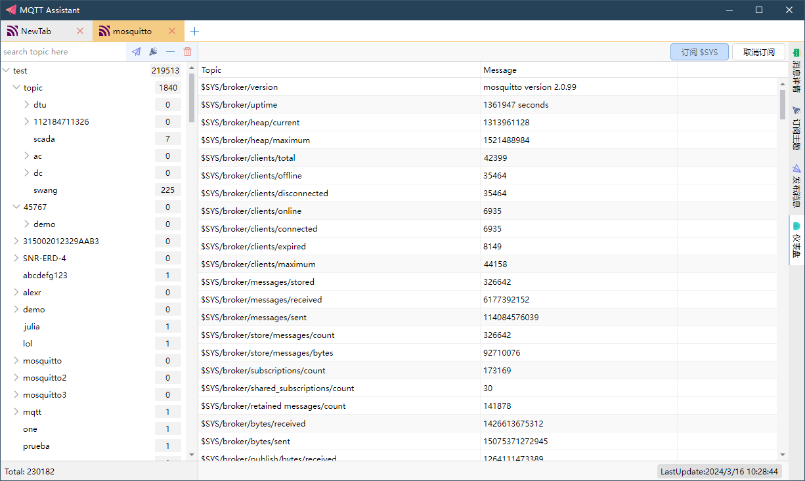Click the Topic column header
The width and height of the screenshot is (805, 481).
click(x=211, y=70)
